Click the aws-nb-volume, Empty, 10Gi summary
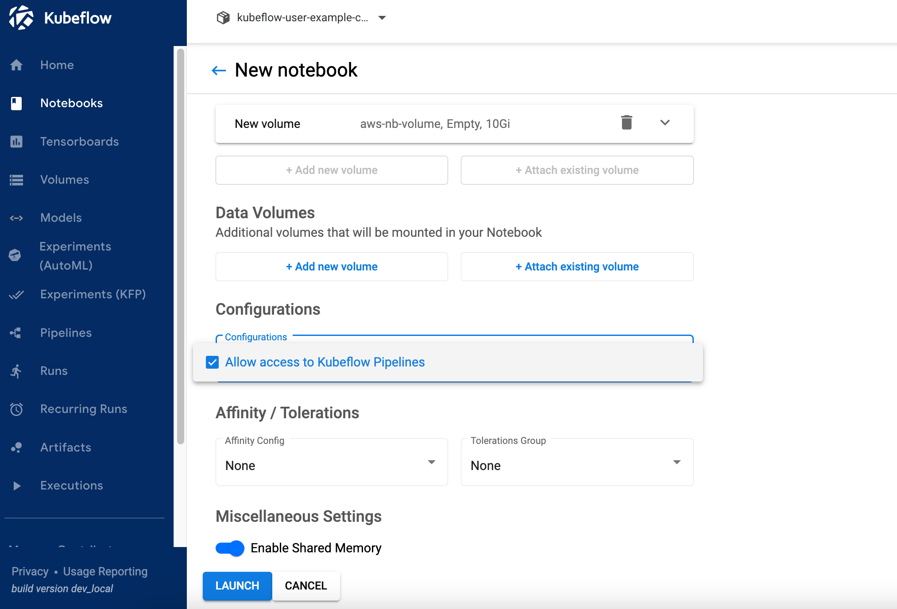Image resolution: width=897 pixels, height=609 pixels. tap(435, 124)
